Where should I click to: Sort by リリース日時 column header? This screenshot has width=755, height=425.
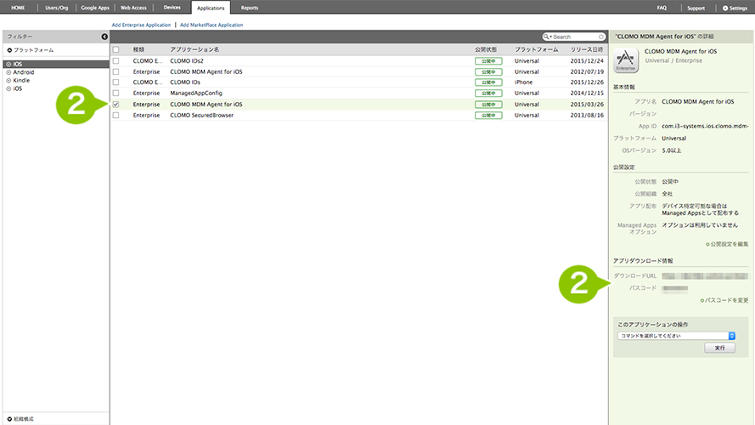587,49
